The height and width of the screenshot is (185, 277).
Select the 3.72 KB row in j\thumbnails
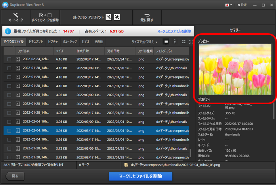96,149
